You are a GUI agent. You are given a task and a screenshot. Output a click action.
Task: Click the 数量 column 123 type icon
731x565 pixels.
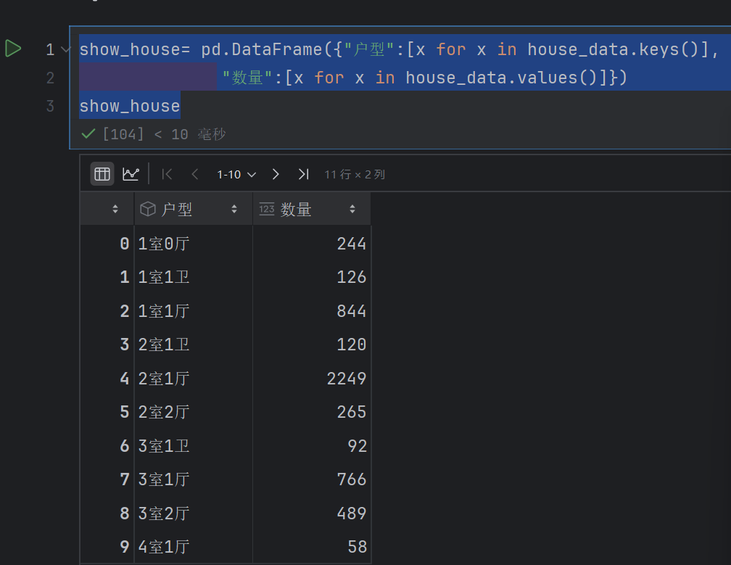coord(267,209)
